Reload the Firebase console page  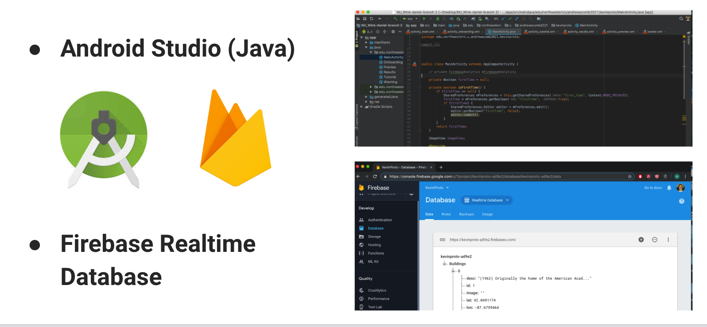coord(375,176)
